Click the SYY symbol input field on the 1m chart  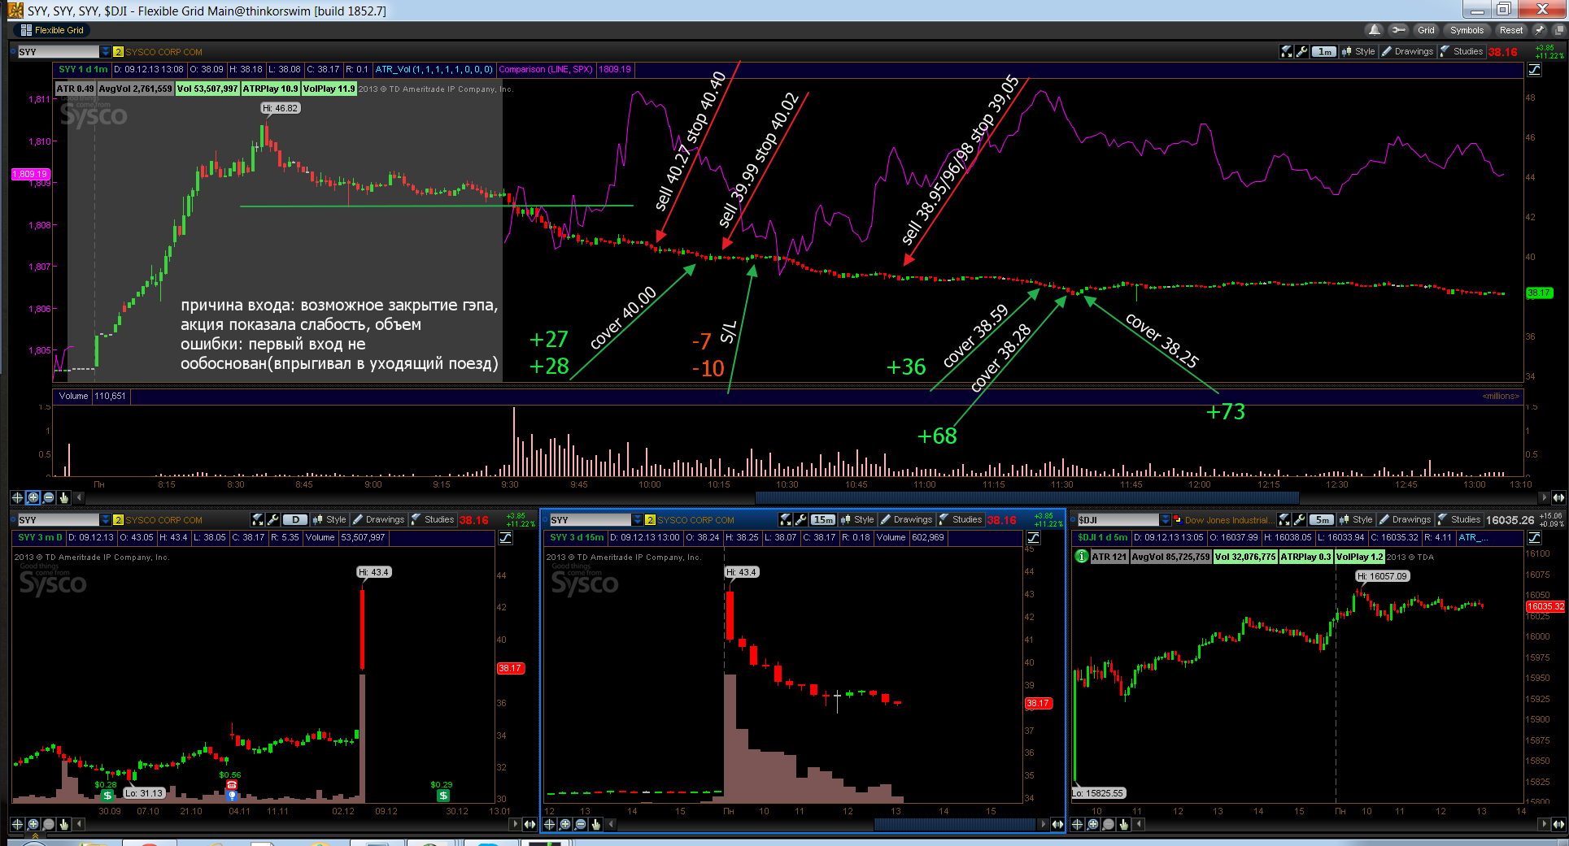tap(58, 51)
